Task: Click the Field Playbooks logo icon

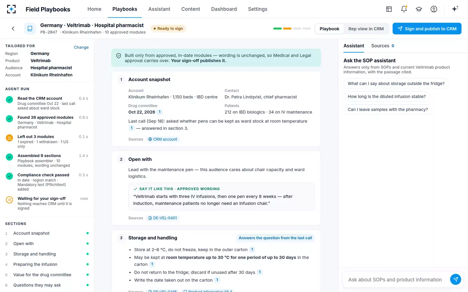Action: pyautogui.click(x=11, y=9)
